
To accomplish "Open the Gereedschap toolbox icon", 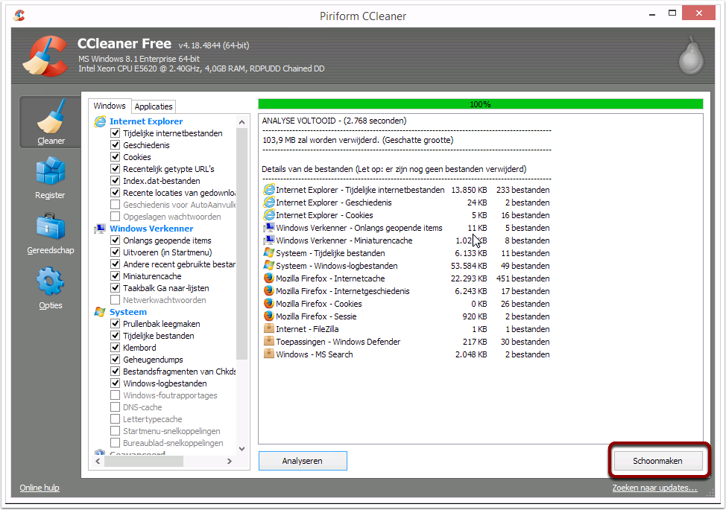I will 51,226.
